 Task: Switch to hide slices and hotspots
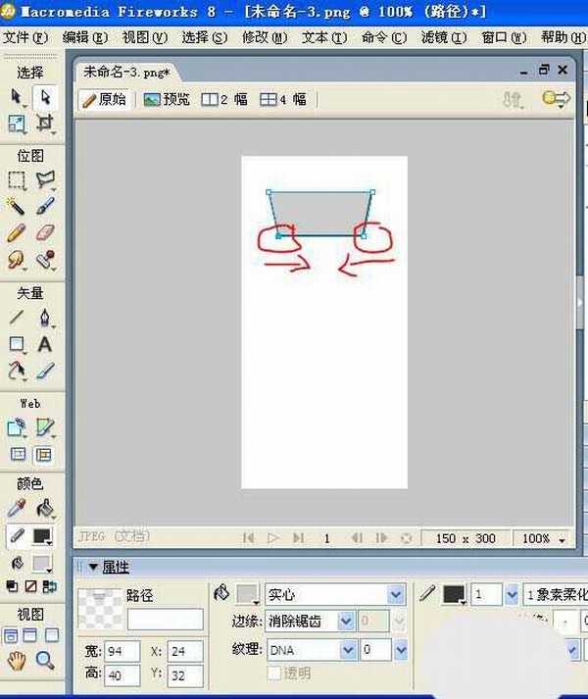pos(17,454)
